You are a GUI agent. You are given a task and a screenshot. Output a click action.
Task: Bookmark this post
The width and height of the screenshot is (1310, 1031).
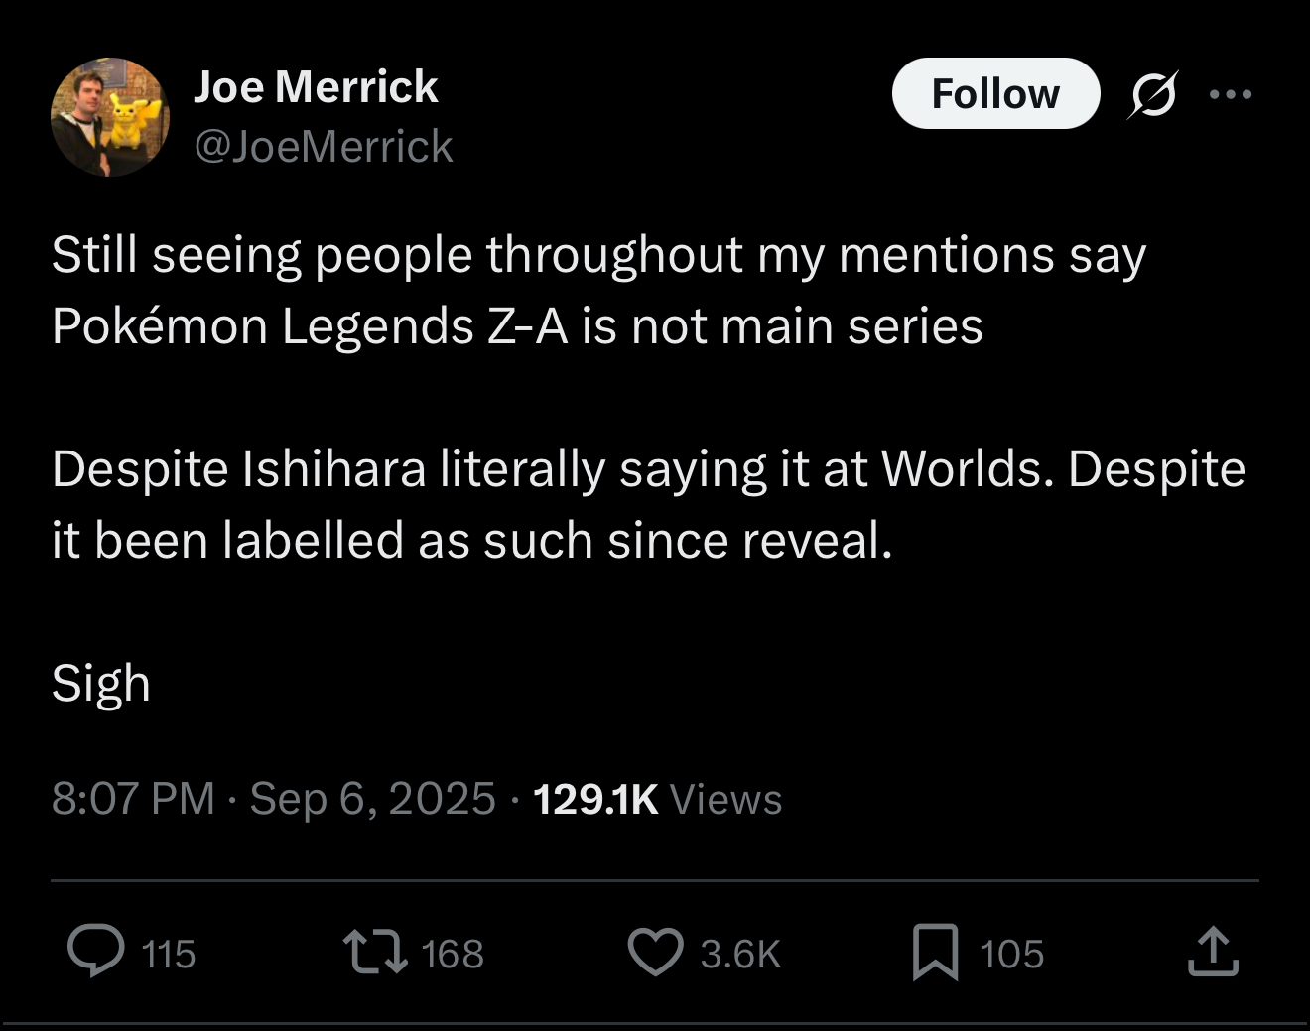coord(935,952)
